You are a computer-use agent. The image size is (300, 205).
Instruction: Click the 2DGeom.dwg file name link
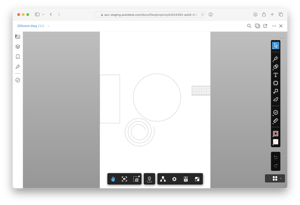[27, 26]
